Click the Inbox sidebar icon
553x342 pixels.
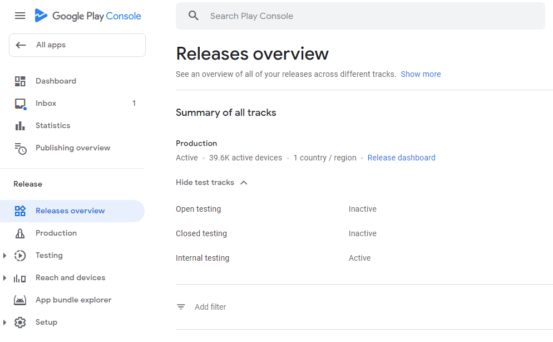pyautogui.click(x=20, y=104)
